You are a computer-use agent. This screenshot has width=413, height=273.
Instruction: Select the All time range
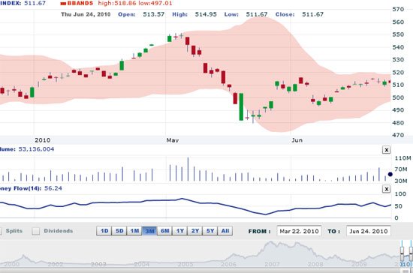225,231
